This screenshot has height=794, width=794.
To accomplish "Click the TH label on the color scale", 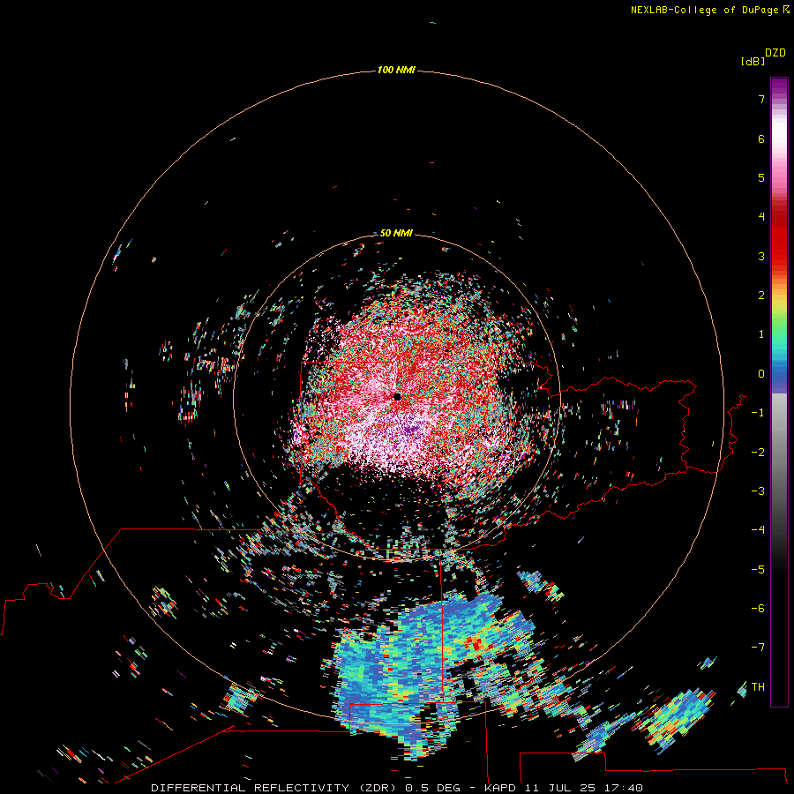I will click(x=758, y=687).
